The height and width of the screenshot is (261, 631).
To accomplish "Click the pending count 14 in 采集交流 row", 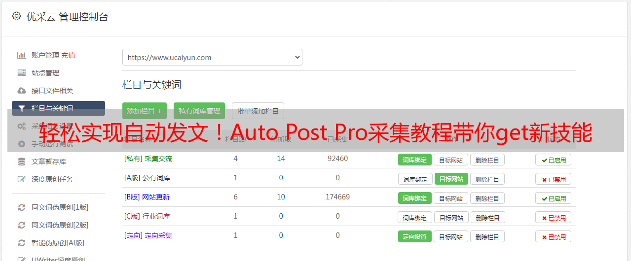I will [x=281, y=159].
